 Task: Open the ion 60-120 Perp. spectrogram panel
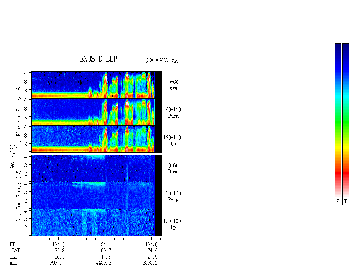click(96, 195)
